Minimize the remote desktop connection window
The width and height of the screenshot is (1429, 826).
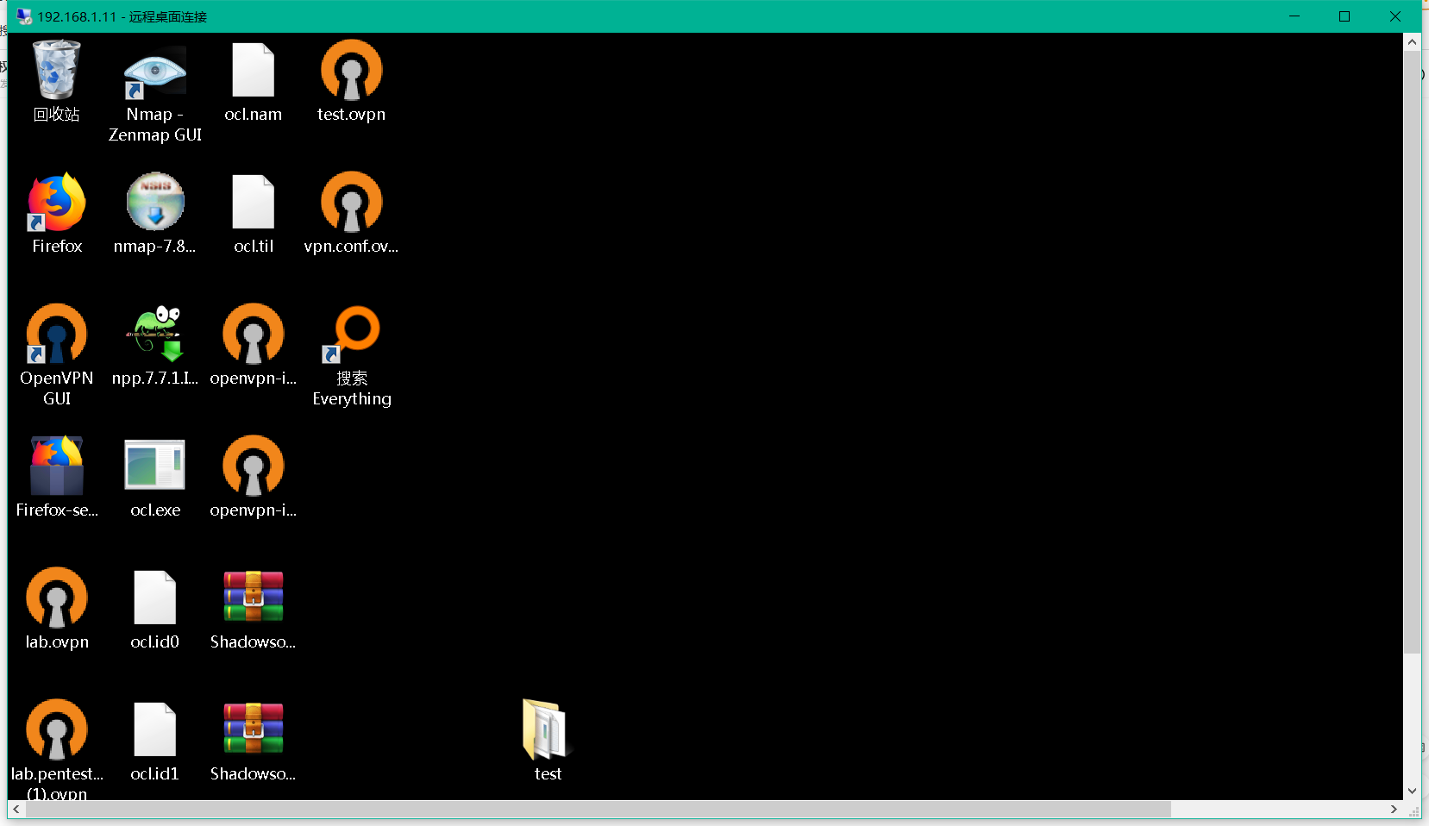tap(1294, 16)
